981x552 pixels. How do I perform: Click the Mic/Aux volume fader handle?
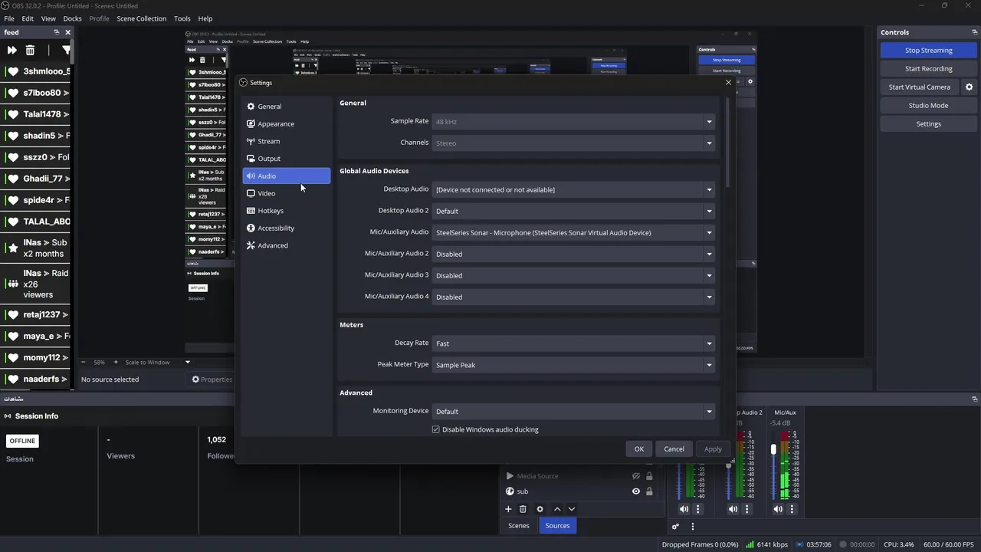tap(773, 449)
